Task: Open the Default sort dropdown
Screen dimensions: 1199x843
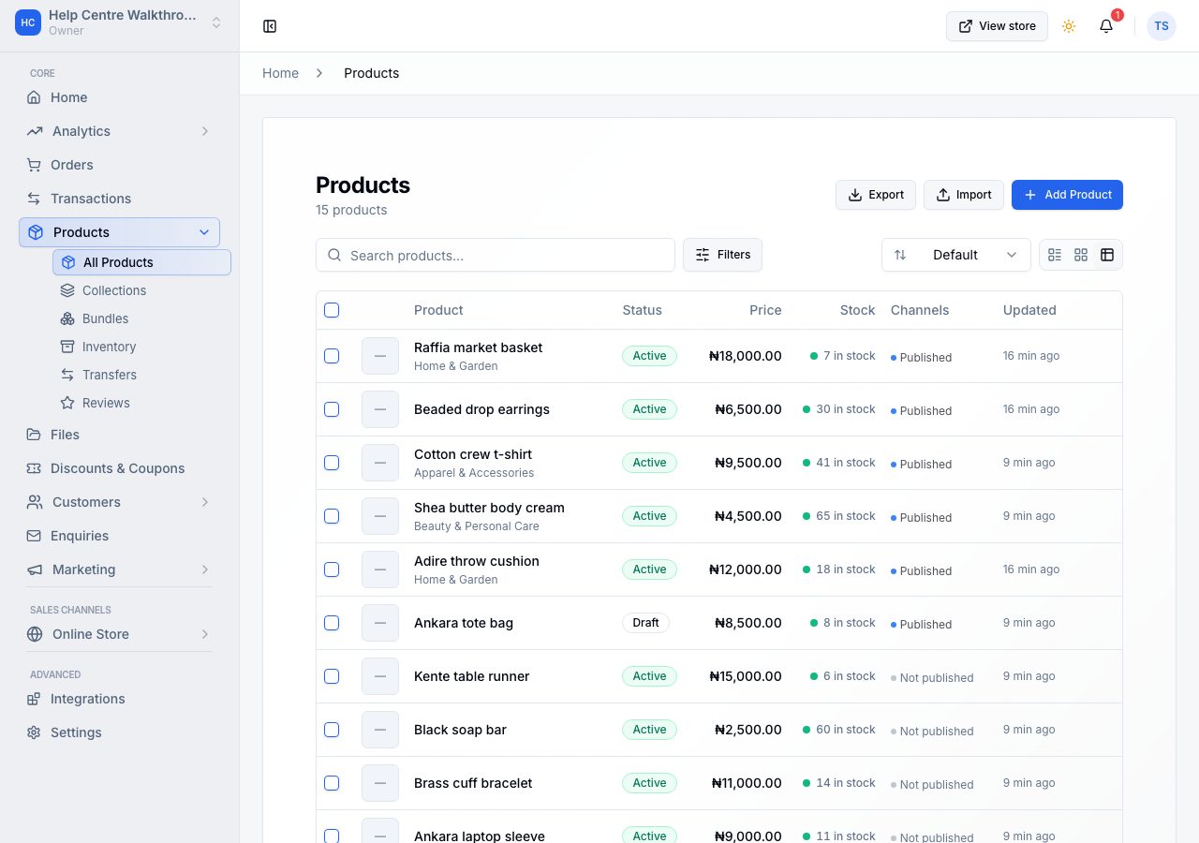Action: click(956, 255)
